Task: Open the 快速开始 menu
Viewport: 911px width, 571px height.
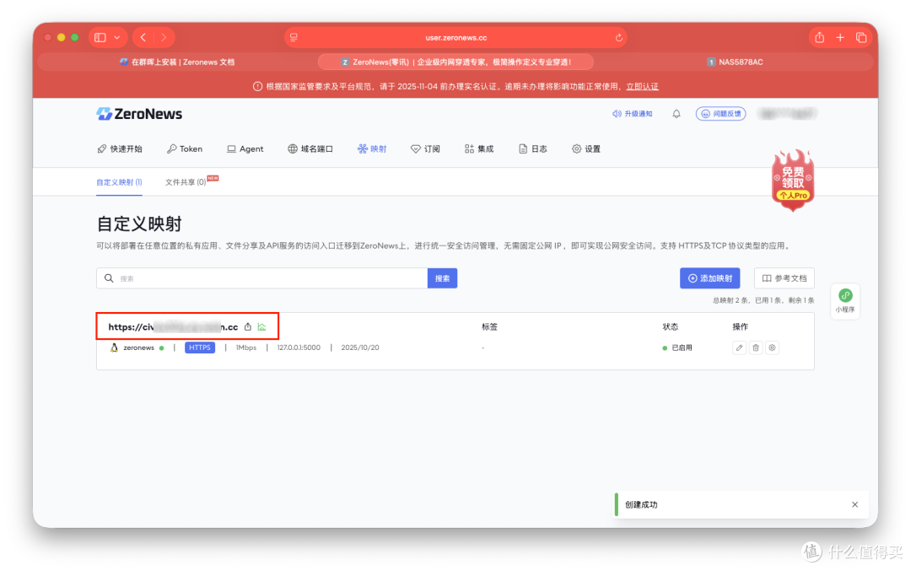Action: pos(120,148)
